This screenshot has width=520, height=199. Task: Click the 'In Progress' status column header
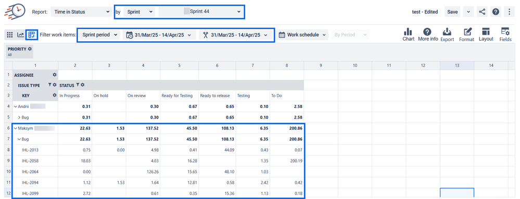coord(75,96)
